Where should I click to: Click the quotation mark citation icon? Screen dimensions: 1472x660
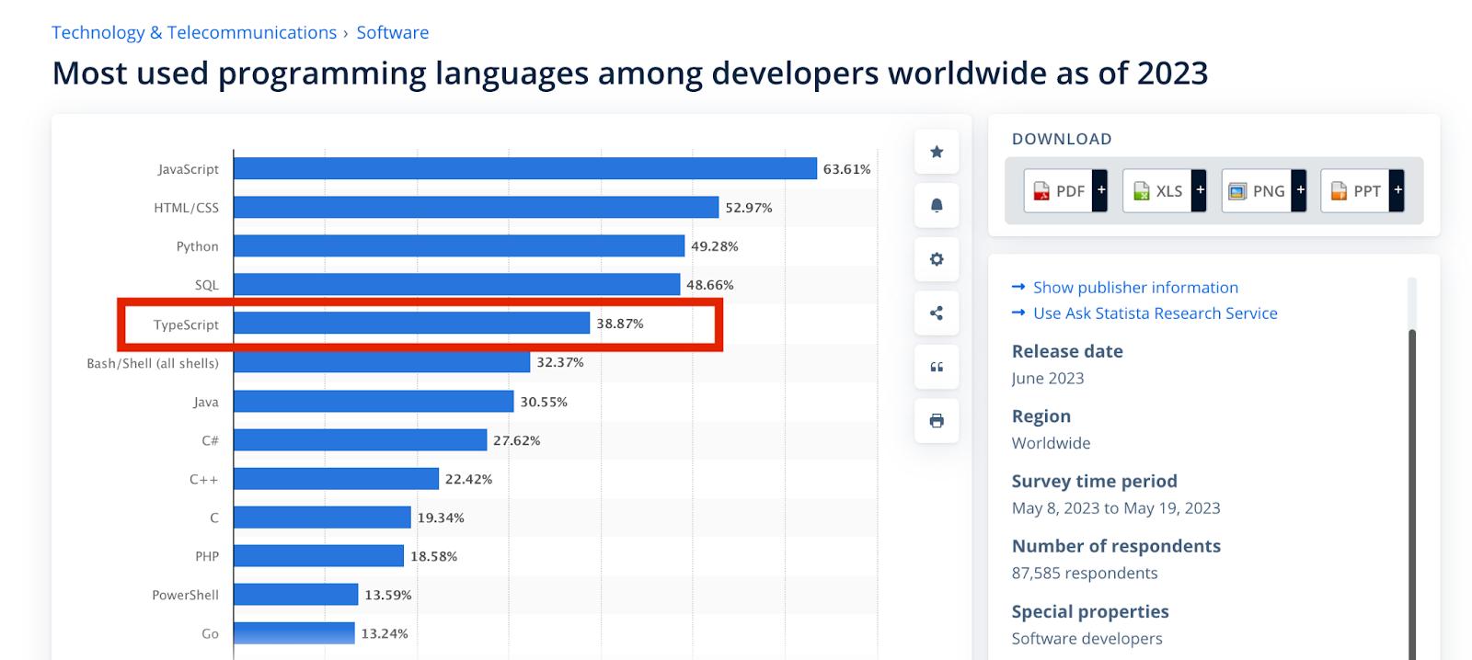[937, 367]
